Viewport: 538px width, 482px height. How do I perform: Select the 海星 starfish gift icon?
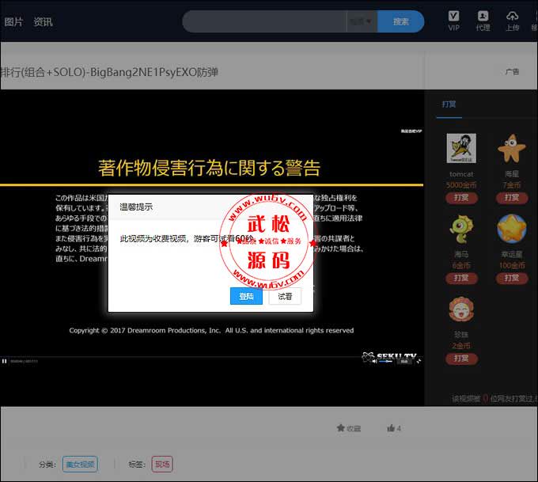511,149
